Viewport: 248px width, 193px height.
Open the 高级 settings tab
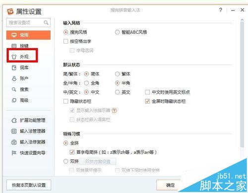(x=28, y=100)
